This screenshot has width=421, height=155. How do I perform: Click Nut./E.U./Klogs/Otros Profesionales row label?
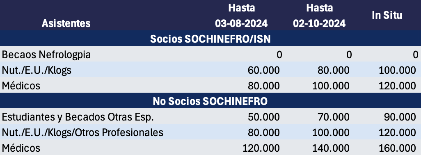click(x=82, y=132)
